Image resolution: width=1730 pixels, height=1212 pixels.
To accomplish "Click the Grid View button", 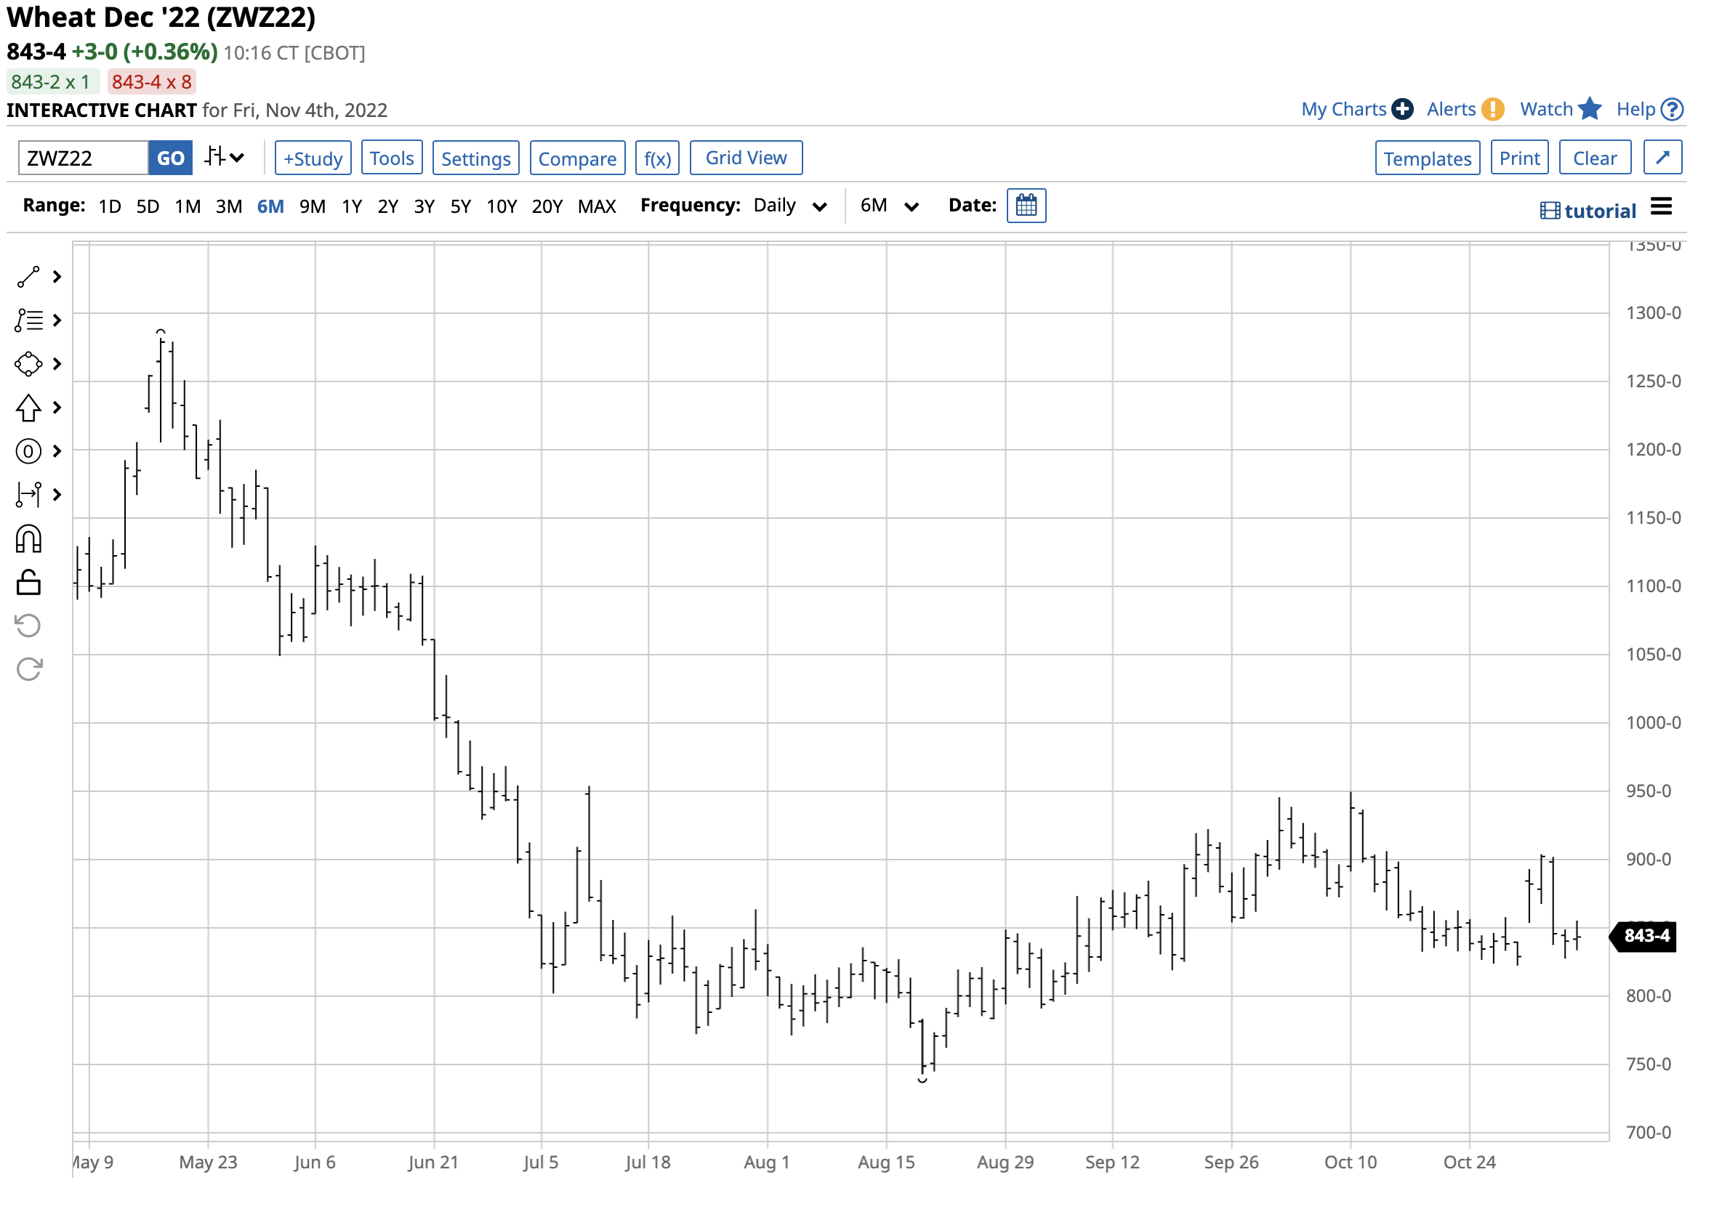I will click(x=746, y=158).
